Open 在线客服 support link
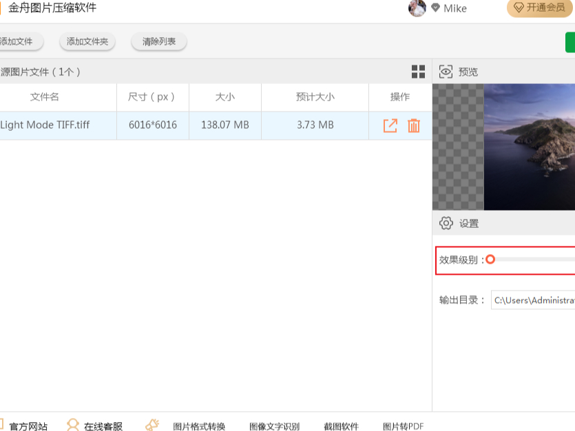 pyautogui.click(x=103, y=427)
